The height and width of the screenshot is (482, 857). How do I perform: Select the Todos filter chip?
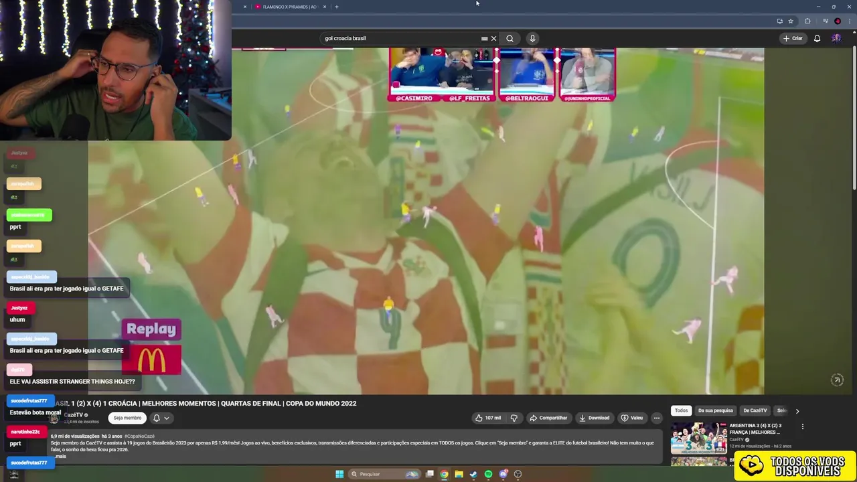tap(681, 410)
